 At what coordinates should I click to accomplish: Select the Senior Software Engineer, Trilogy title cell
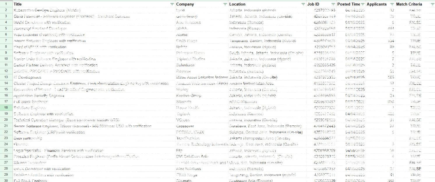point(94,126)
